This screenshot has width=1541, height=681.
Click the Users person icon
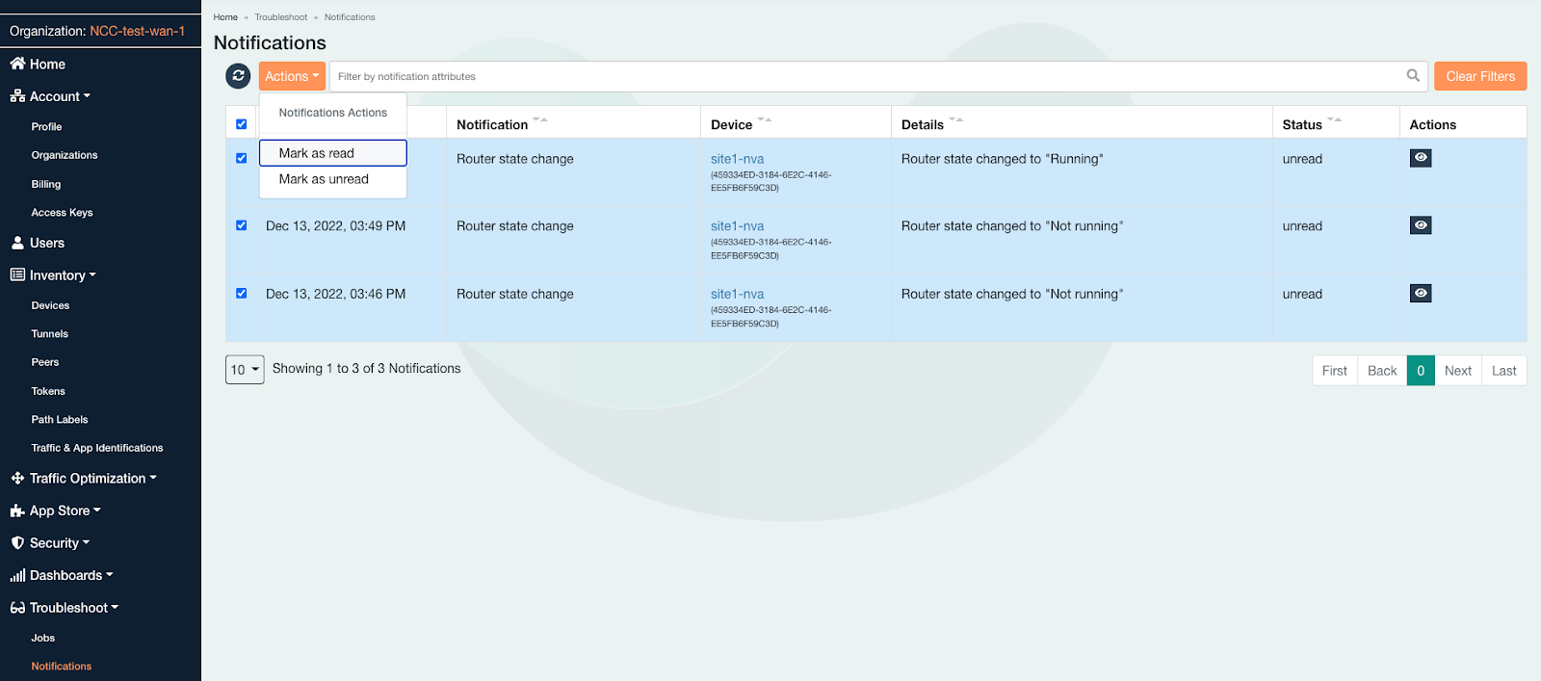(x=17, y=243)
